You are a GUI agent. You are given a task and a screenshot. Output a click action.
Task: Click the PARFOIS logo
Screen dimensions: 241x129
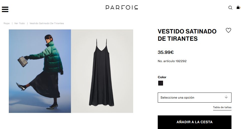tap(122, 7)
